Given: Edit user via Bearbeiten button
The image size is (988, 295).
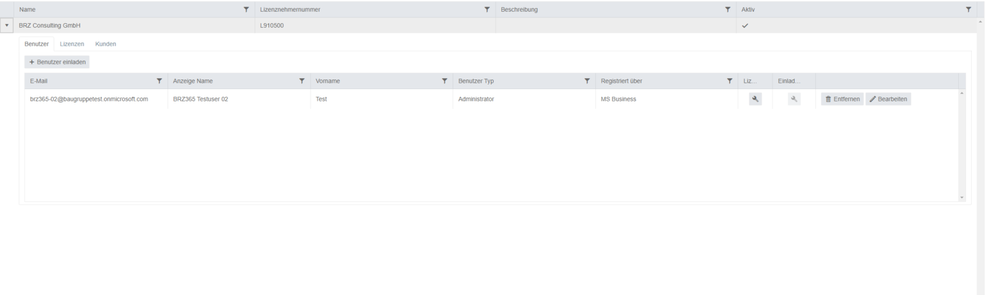Looking at the screenshot, I should click(x=888, y=99).
